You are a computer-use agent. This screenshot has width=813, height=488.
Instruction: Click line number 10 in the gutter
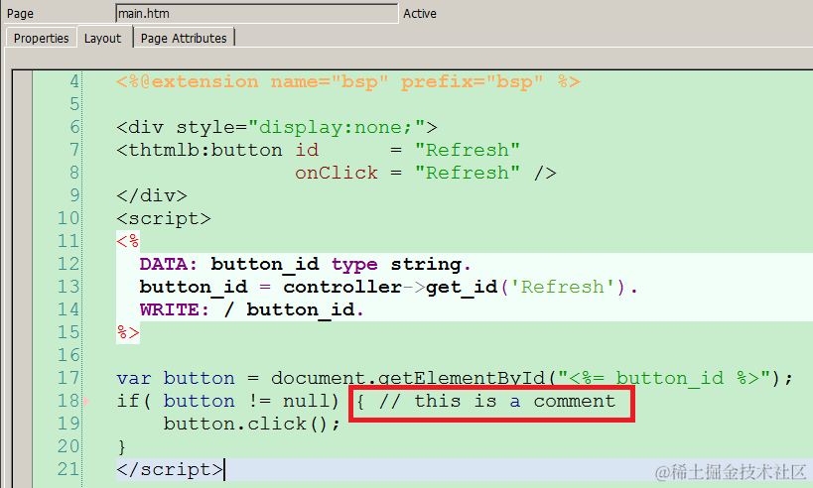(68, 218)
